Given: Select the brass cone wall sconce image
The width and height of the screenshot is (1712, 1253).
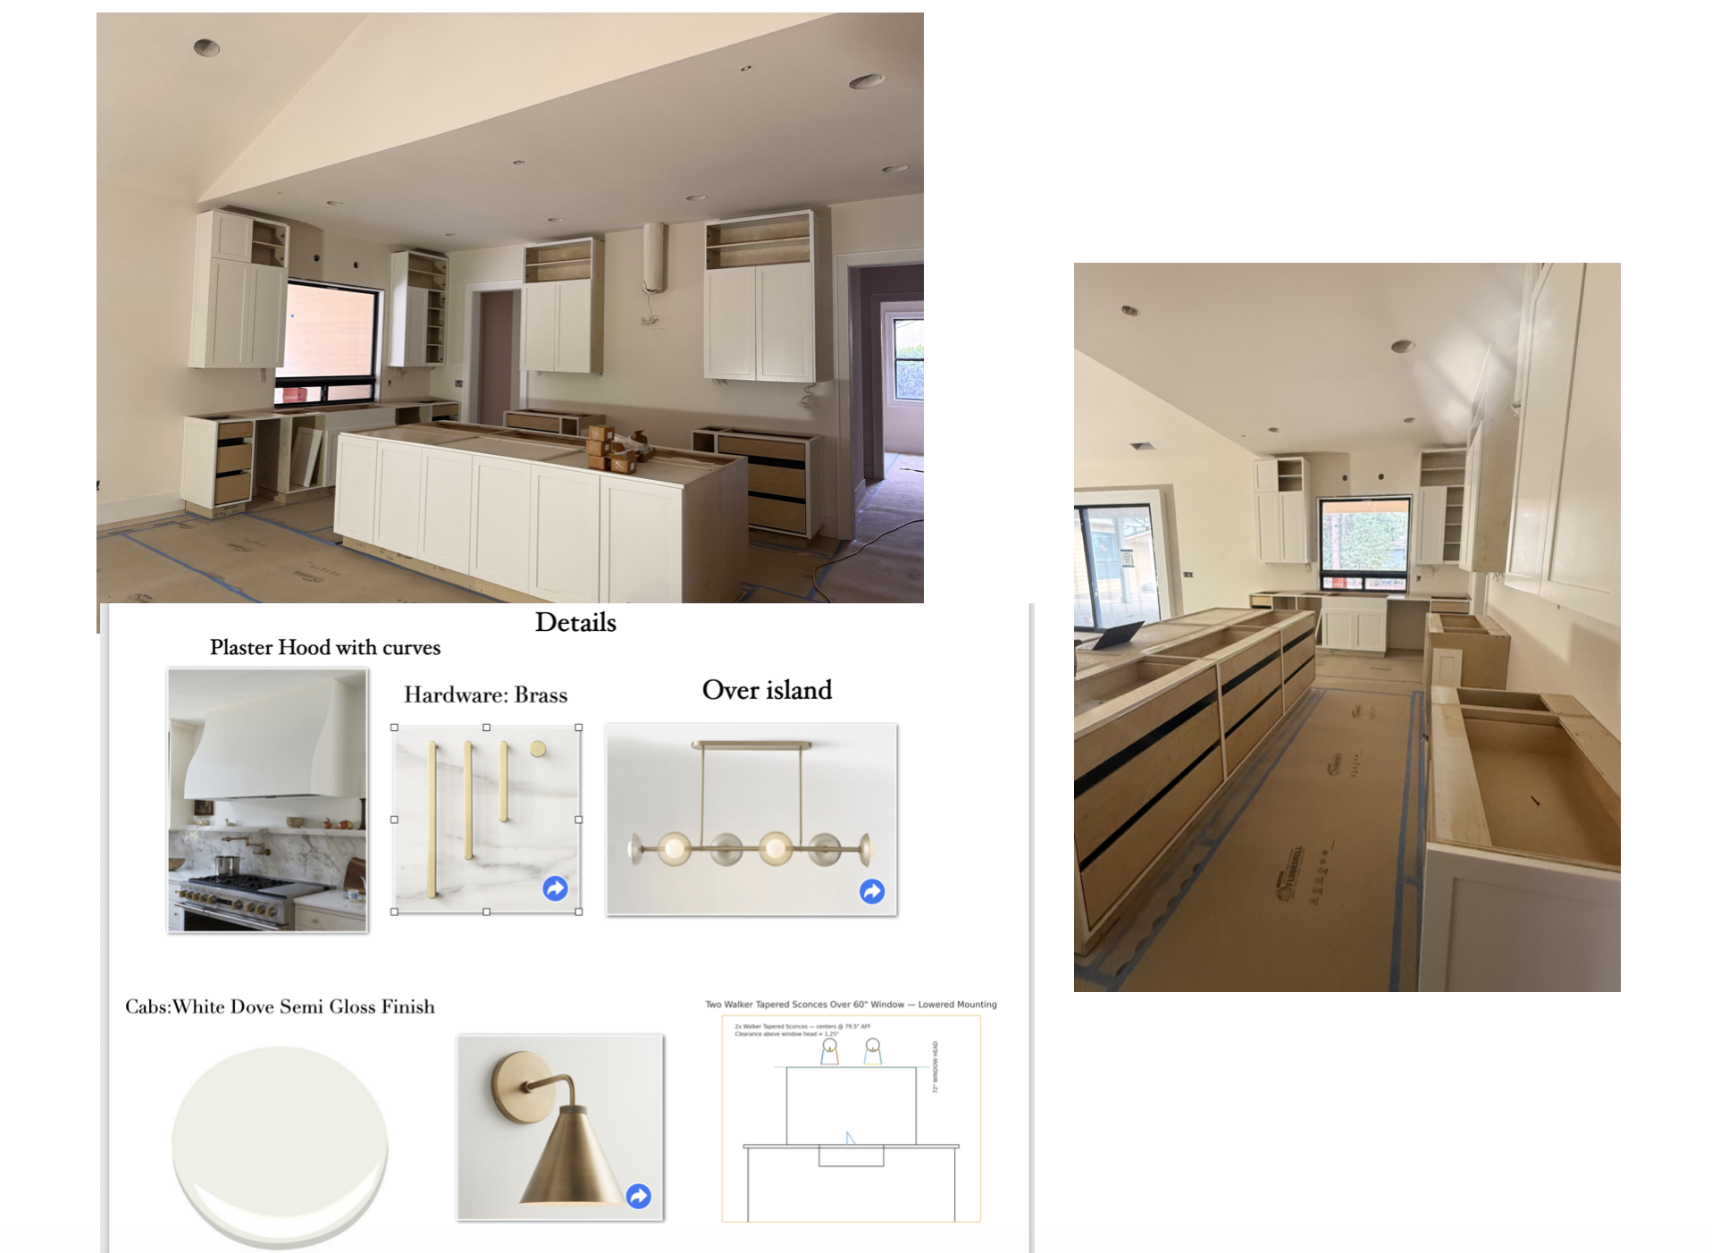Looking at the screenshot, I should pyautogui.click(x=559, y=1126).
